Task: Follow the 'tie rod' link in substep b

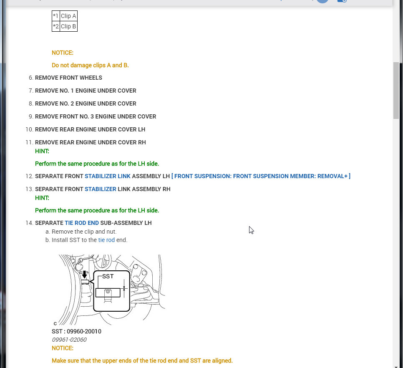Action: tap(106, 240)
